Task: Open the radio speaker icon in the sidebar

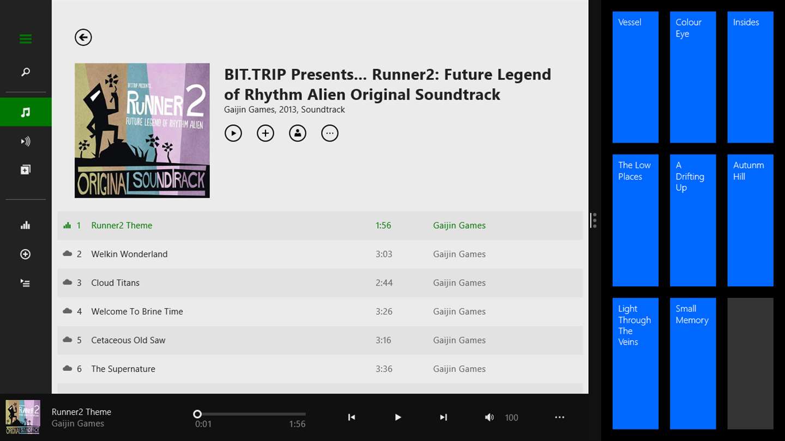Action: tap(26, 142)
